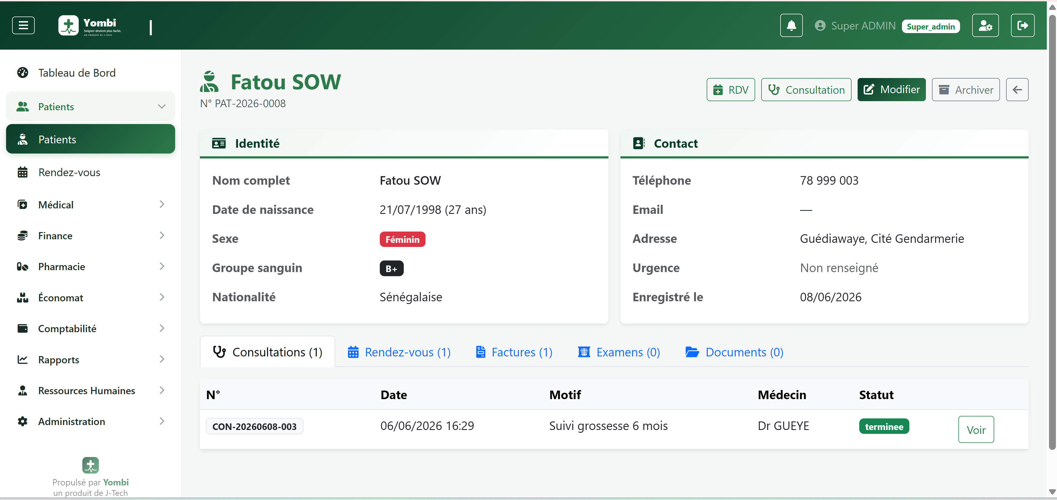Click the Motif Suivi grossesse 6 mois
The width and height of the screenshot is (1057, 500).
[x=608, y=426]
